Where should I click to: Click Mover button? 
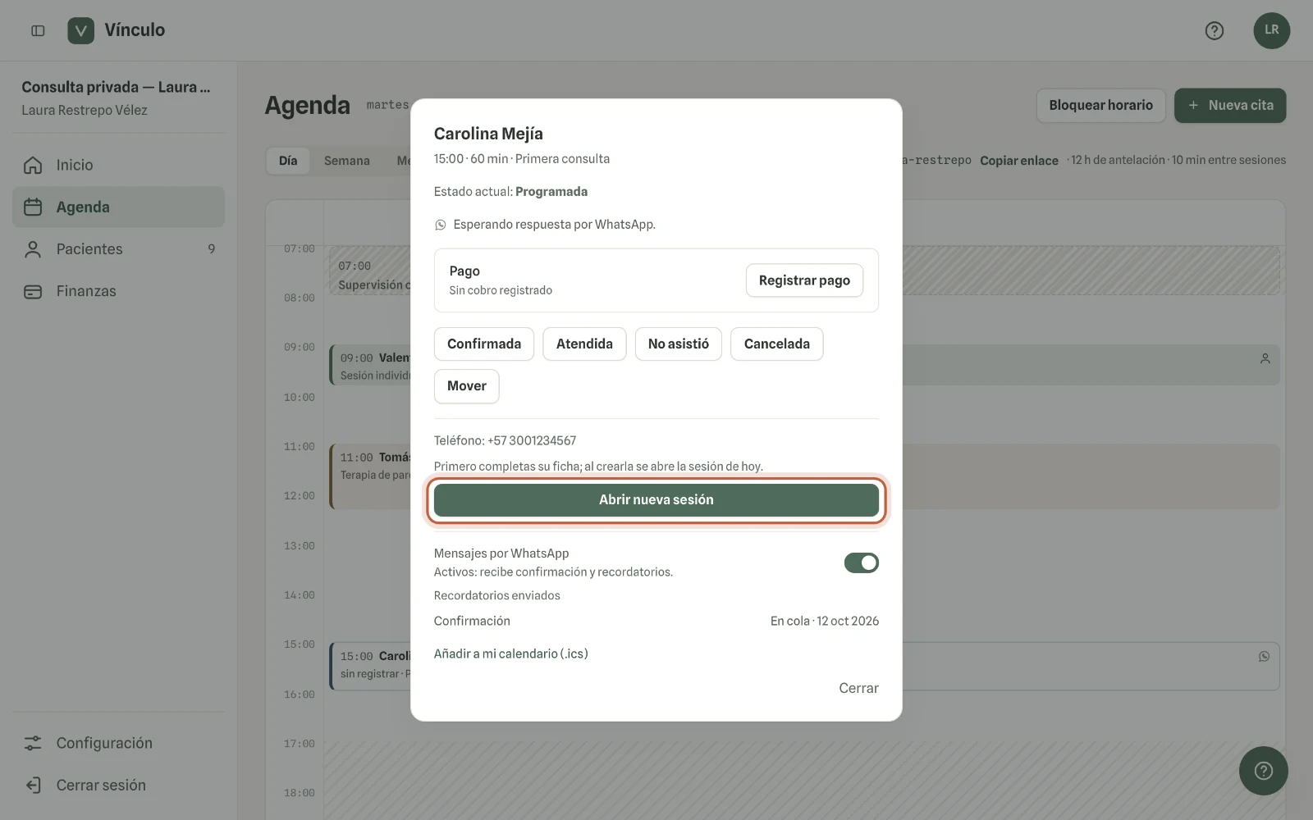click(x=467, y=386)
